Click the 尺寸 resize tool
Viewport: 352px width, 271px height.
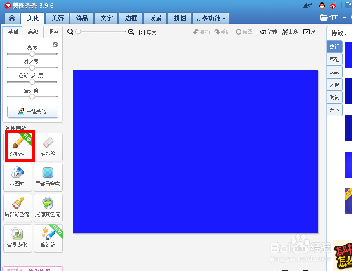click(312, 32)
